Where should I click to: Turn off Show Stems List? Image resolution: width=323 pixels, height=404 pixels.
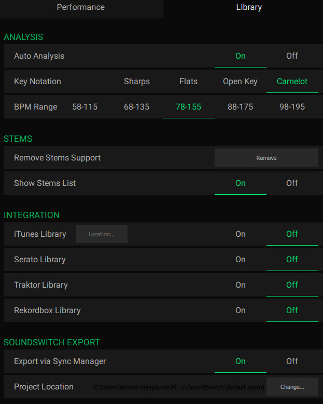pos(292,183)
